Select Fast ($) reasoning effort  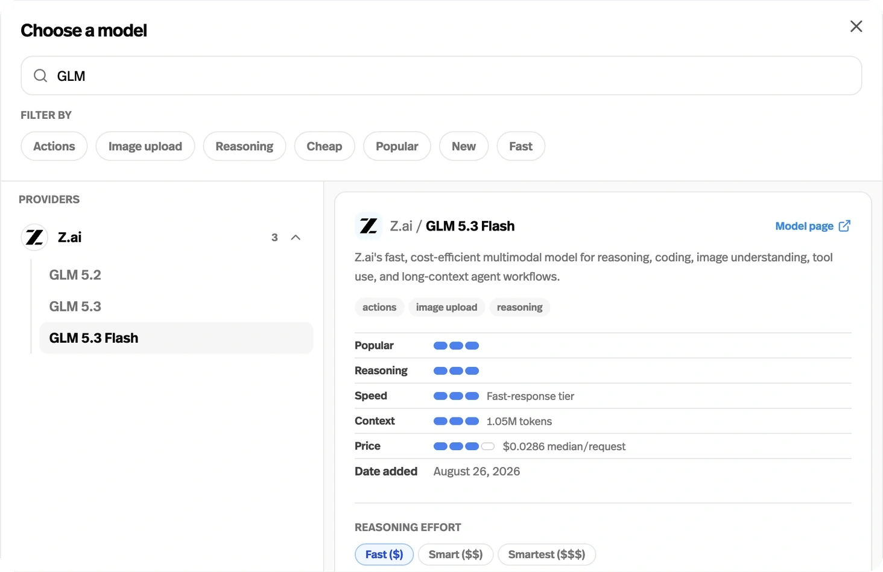tap(384, 555)
